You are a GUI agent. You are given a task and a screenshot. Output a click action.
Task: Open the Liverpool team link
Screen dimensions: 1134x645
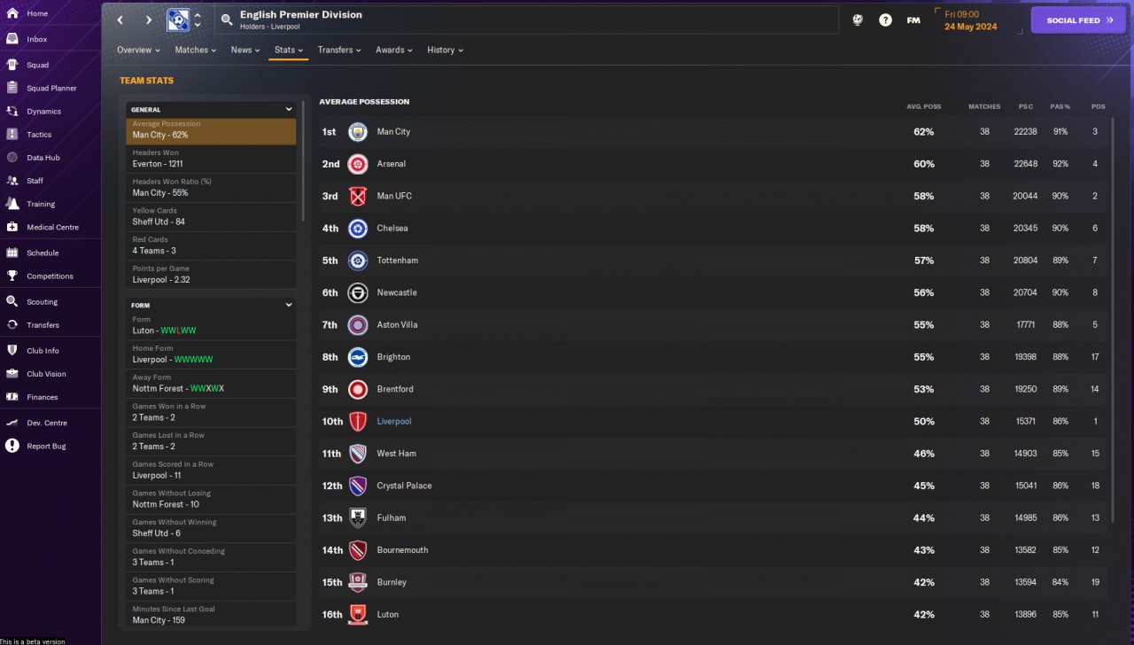pyautogui.click(x=394, y=422)
